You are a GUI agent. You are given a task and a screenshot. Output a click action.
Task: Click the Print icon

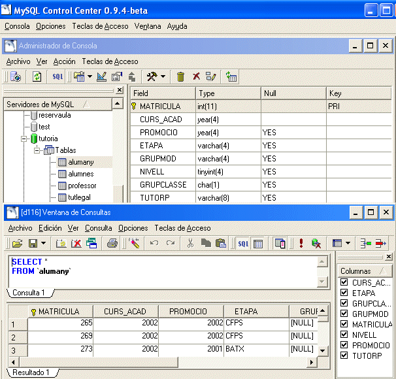point(112,243)
